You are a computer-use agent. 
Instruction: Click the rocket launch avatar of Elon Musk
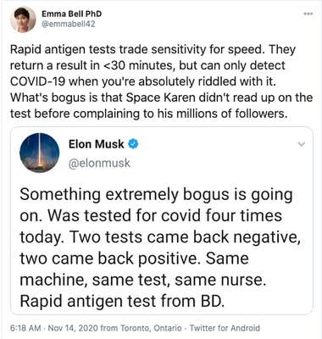point(40,153)
